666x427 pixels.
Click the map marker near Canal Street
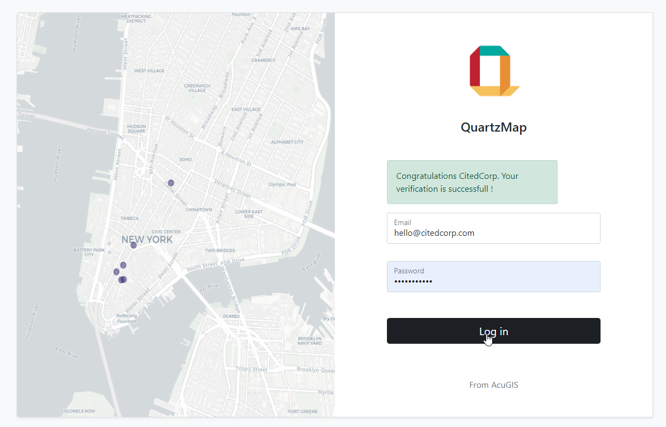tap(171, 183)
